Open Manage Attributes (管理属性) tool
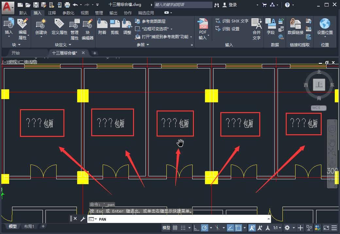Viewport: 340px width, 234px height. 75,29
